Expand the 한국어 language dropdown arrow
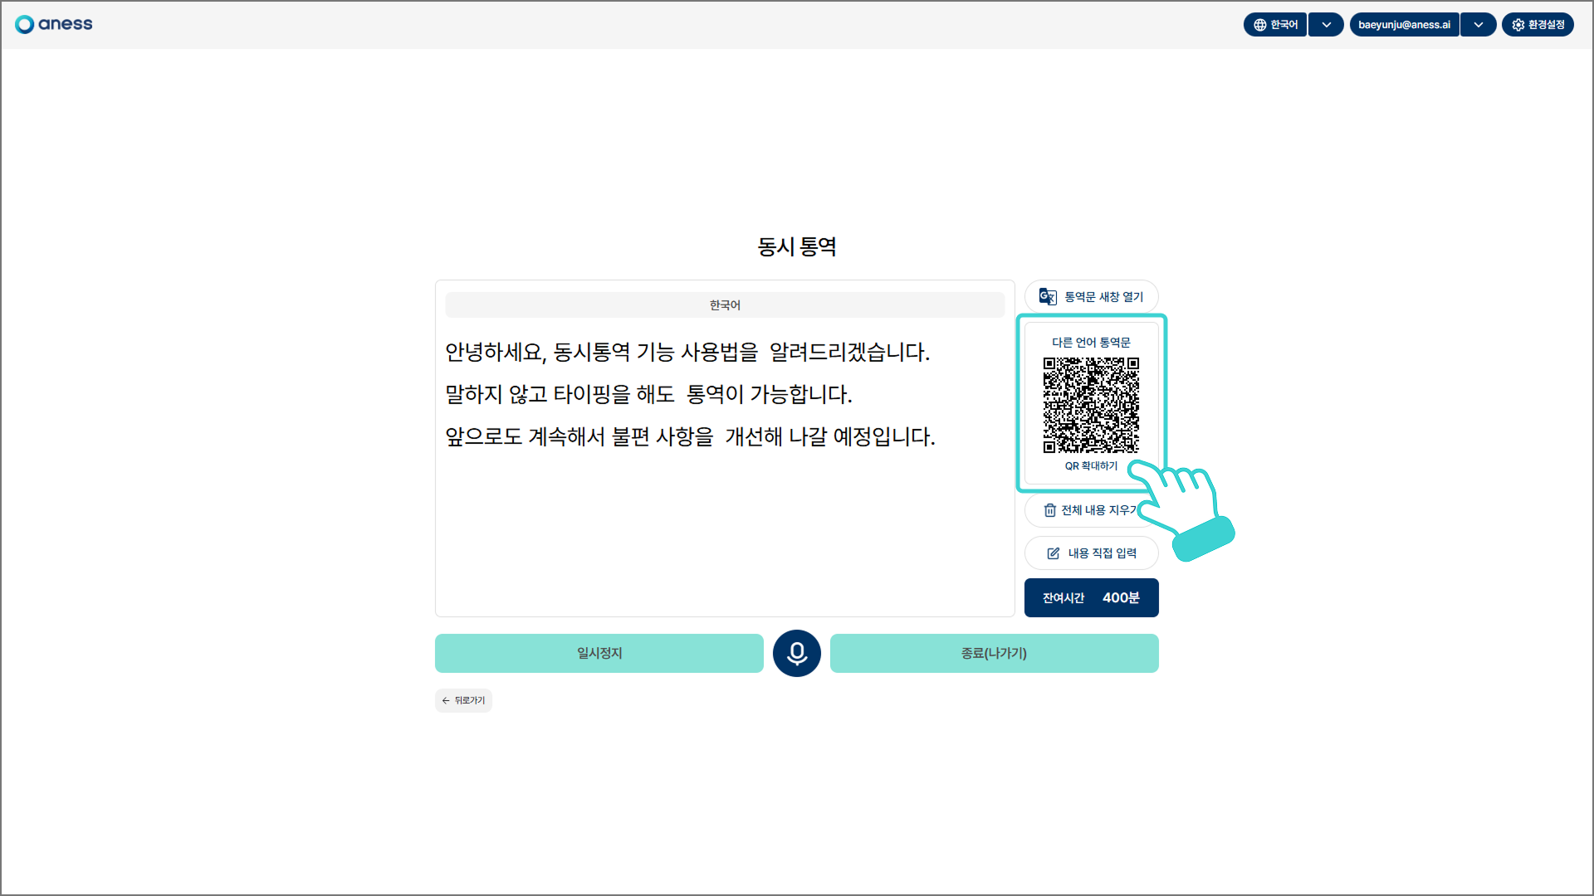This screenshot has height=896, width=1594. tap(1326, 25)
